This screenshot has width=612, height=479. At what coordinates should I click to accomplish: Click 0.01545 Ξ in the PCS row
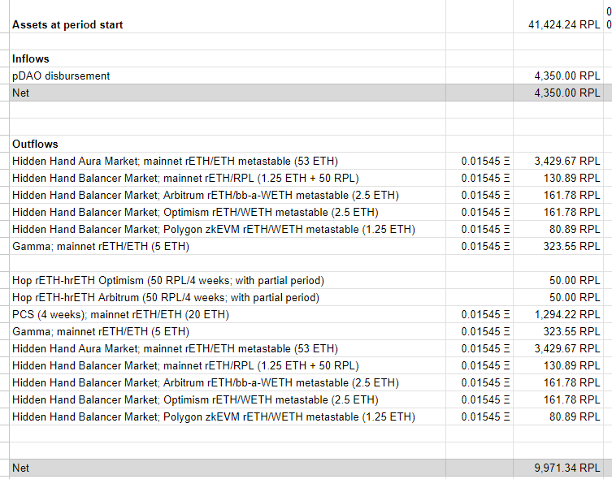coord(485,314)
